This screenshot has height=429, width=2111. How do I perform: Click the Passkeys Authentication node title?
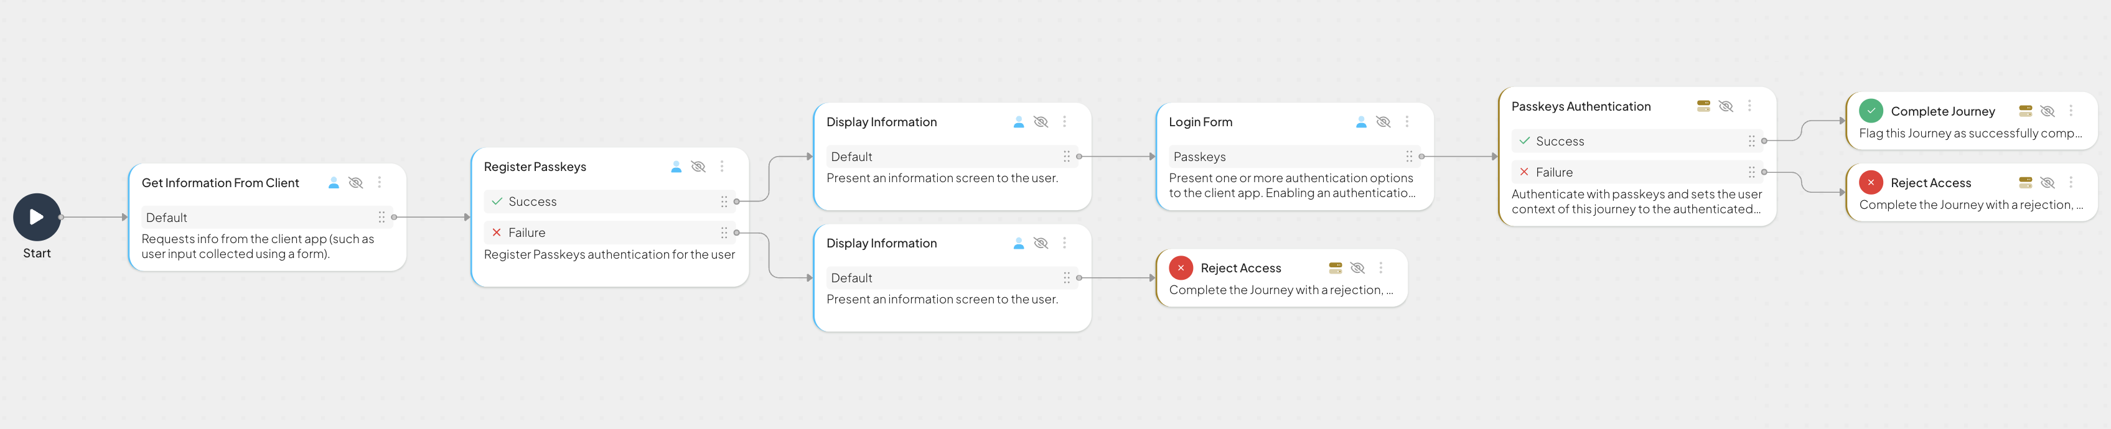point(1581,106)
